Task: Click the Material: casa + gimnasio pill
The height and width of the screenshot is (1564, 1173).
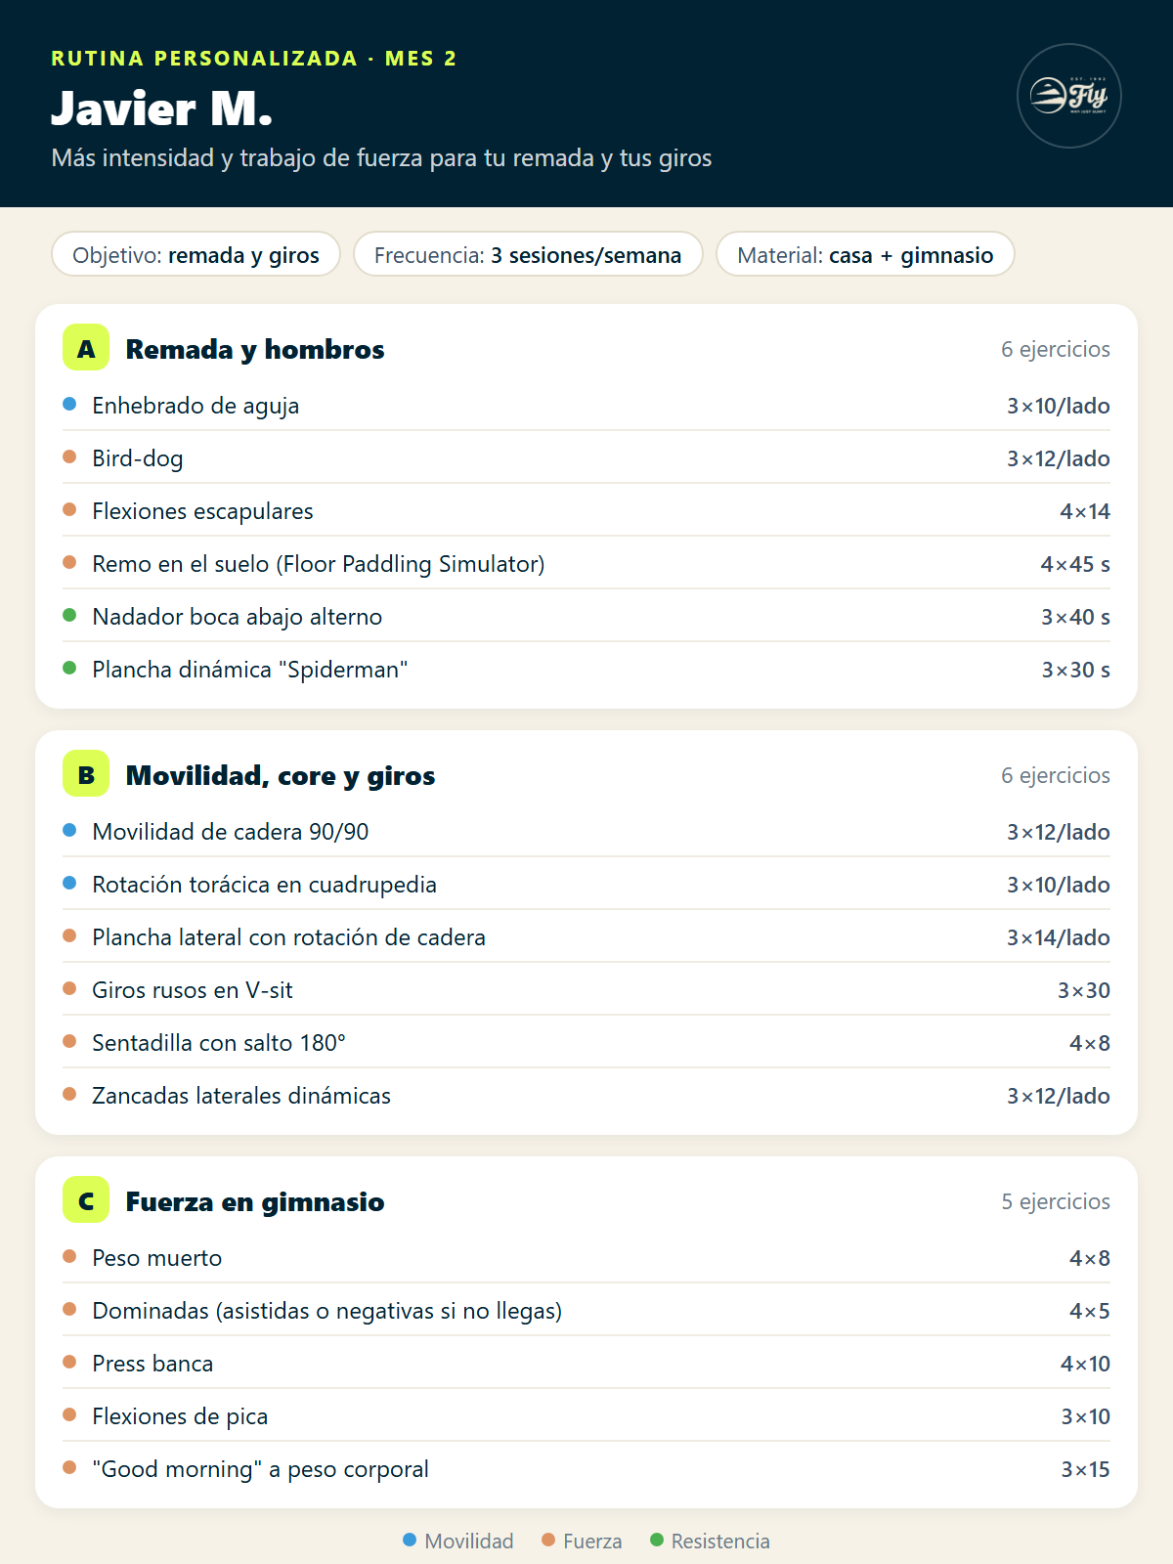Action: [x=865, y=254]
